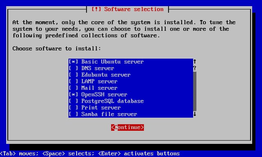The width and height of the screenshot is (262, 157).
Task: Click the 'Choose software to install:' prompt
Action: pos(56,49)
